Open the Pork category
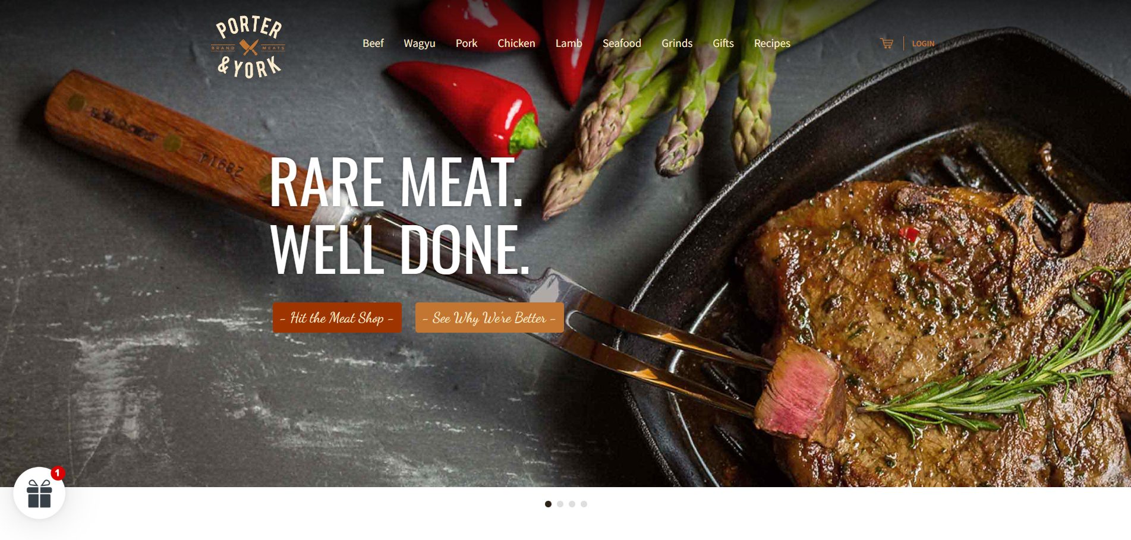The image size is (1131, 540). [x=467, y=43]
